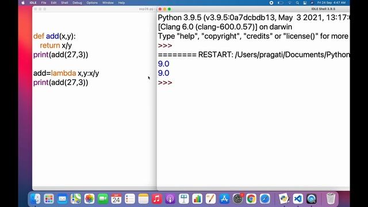Open Maps from the dock
The height and width of the screenshot is (207, 368).
[x=76, y=199]
